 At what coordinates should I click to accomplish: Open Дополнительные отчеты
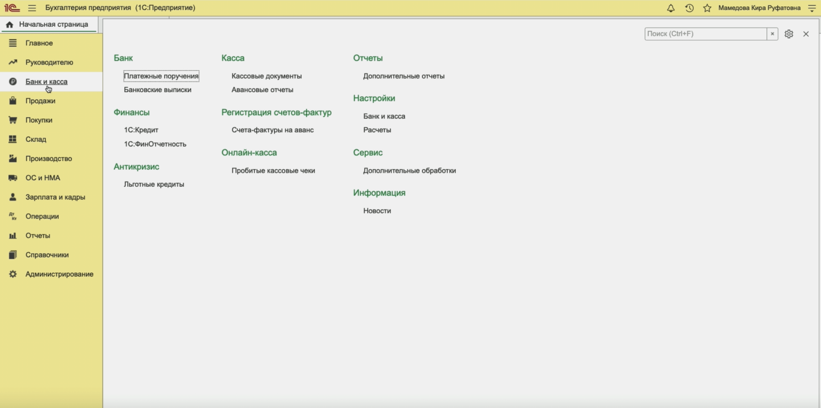(x=404, y=76)
